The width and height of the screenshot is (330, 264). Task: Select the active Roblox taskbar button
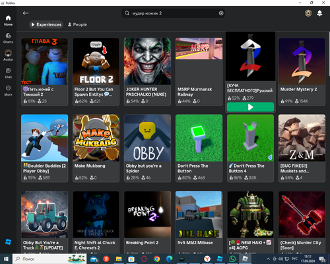[245, 259]
